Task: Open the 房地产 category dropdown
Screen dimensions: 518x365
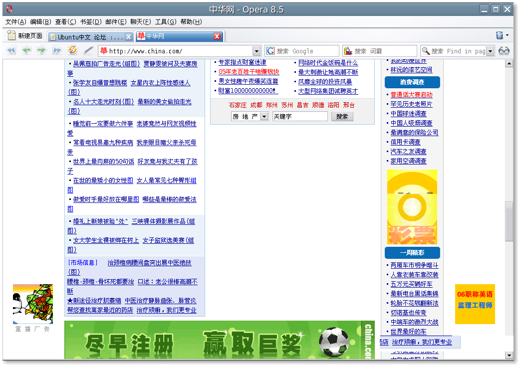Action: (x=250, y=117)
